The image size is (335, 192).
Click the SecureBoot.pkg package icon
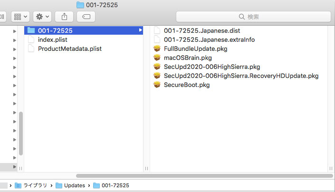157,85
